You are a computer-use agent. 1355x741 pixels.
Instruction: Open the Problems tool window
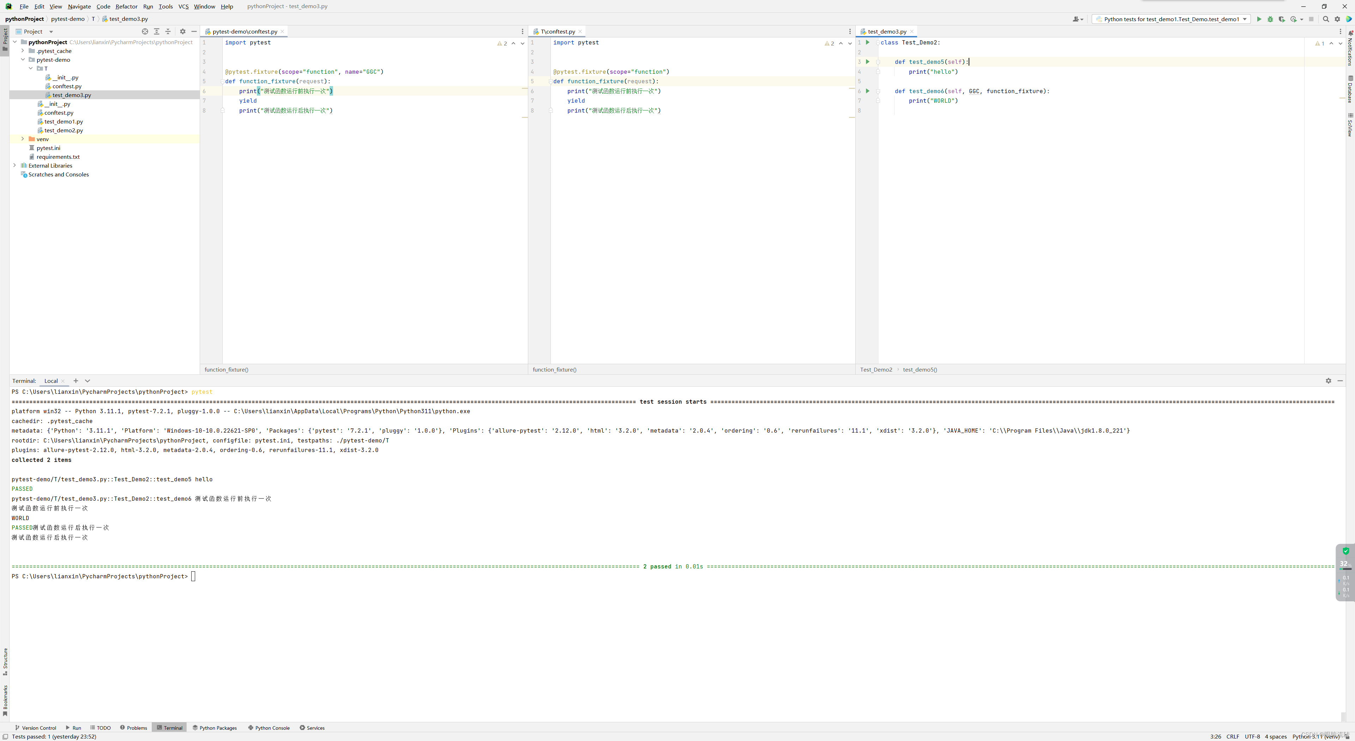(x=134, y=728)
